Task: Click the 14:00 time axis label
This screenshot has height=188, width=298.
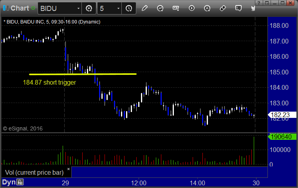Action: 197,183
